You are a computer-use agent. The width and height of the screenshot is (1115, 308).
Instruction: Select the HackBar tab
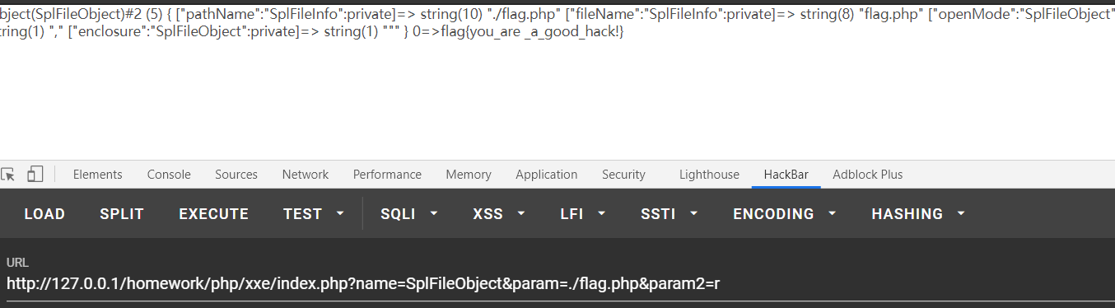point(786,175)
